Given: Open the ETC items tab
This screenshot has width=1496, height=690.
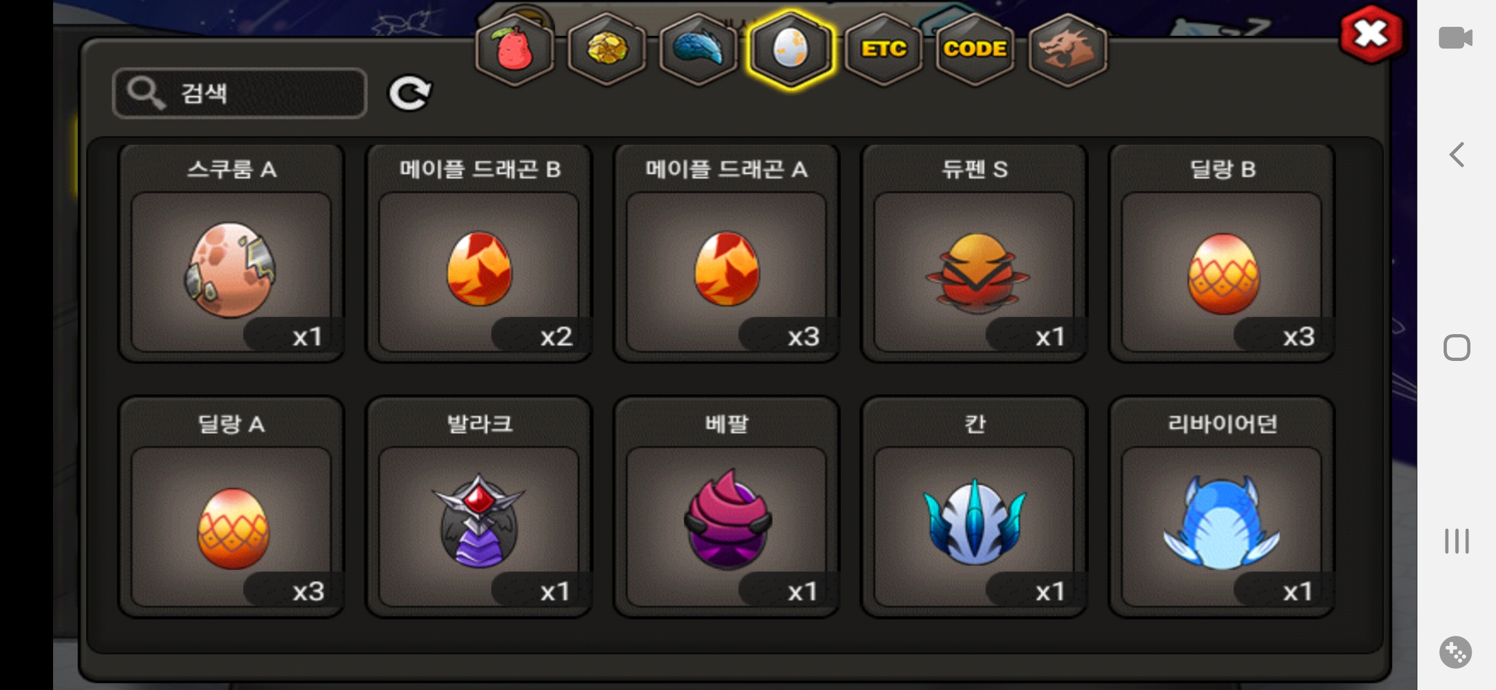Looking at the screenshot, I should tap(884, 49).
